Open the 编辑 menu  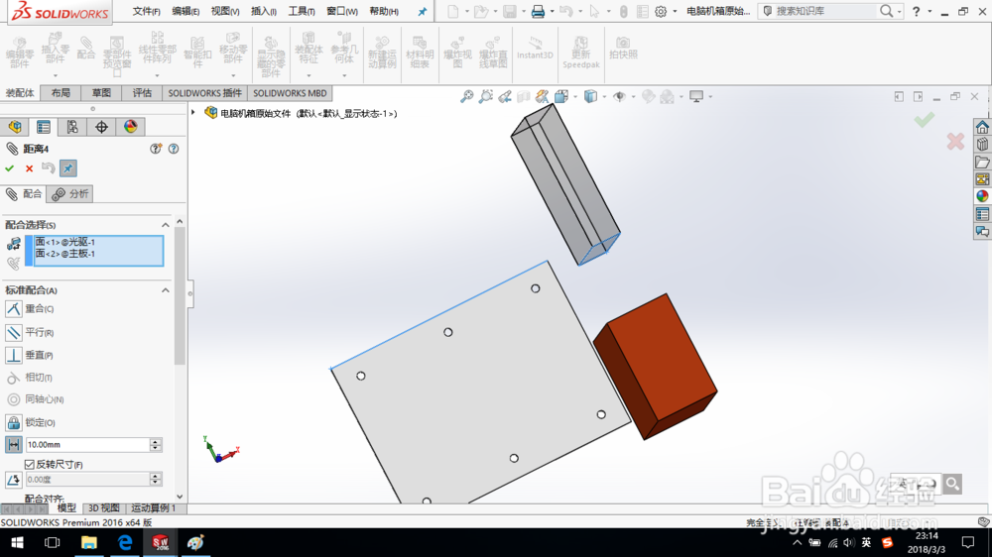(x=186, y=11)
